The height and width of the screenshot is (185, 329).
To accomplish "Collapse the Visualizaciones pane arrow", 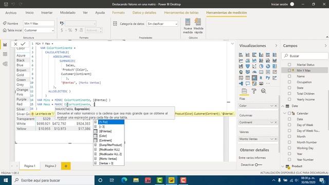I will point(276,46).
